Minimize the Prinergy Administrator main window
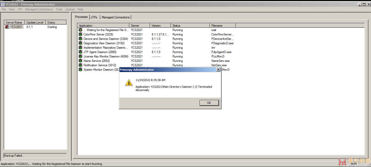The width and height of the screenshot is (371, 167). point(360,4)
